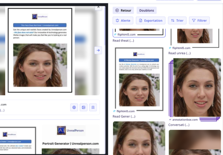Click the file download icon in Exportation
The height and width of the screenshot is (155, 223).
141,21
